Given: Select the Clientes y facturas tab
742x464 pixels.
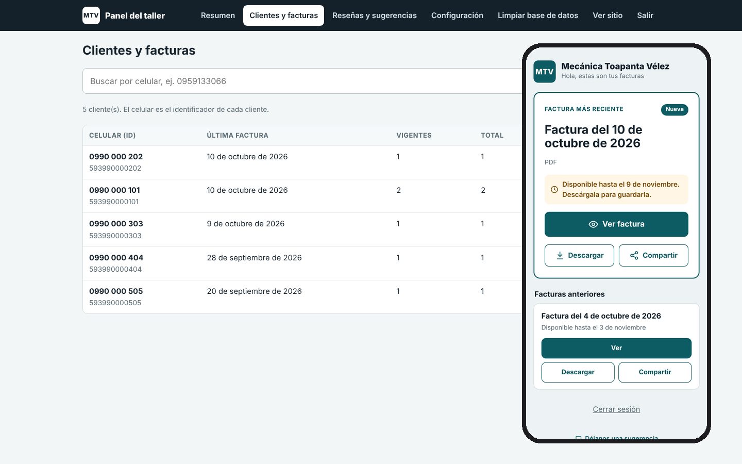Looking at the screenshot, I should click(x=284, y=15).
